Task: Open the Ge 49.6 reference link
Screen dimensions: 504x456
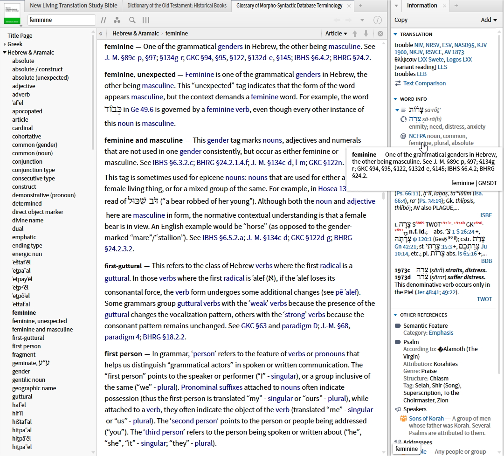Action: coord(142,109)
